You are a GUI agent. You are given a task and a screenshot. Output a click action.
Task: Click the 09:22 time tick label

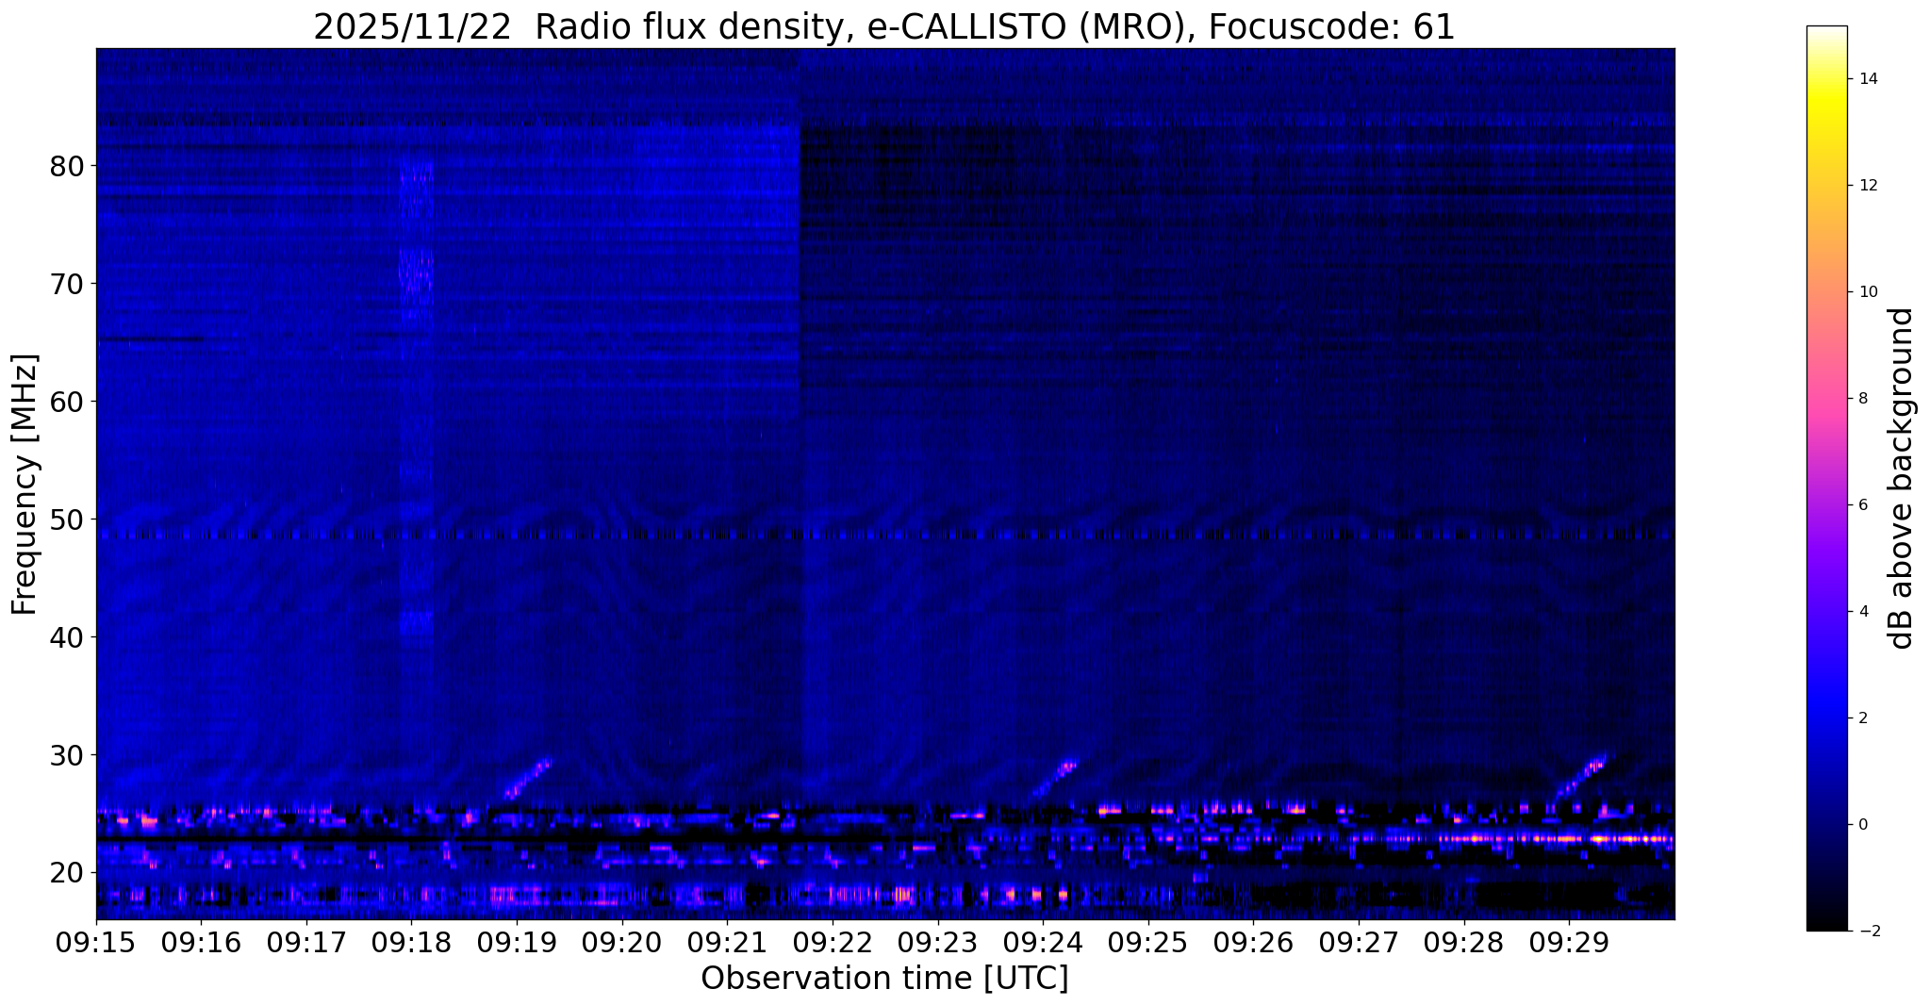(x=833, y=941)
